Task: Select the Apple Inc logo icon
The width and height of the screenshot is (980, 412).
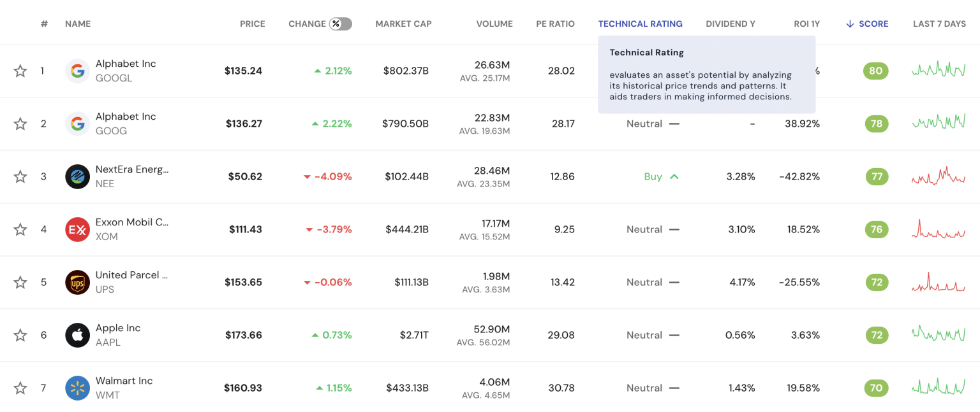Action: [x=77, y=335]
